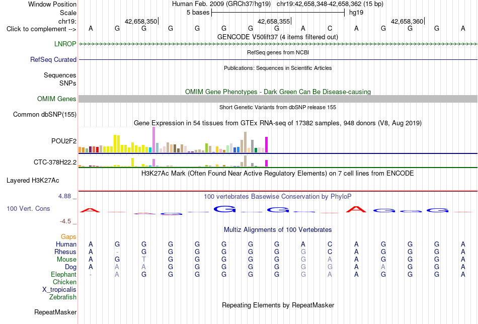The image size is (478, 324).
Task: Click the GENCODE V50lift37 track title
Action: click(278, 37)
